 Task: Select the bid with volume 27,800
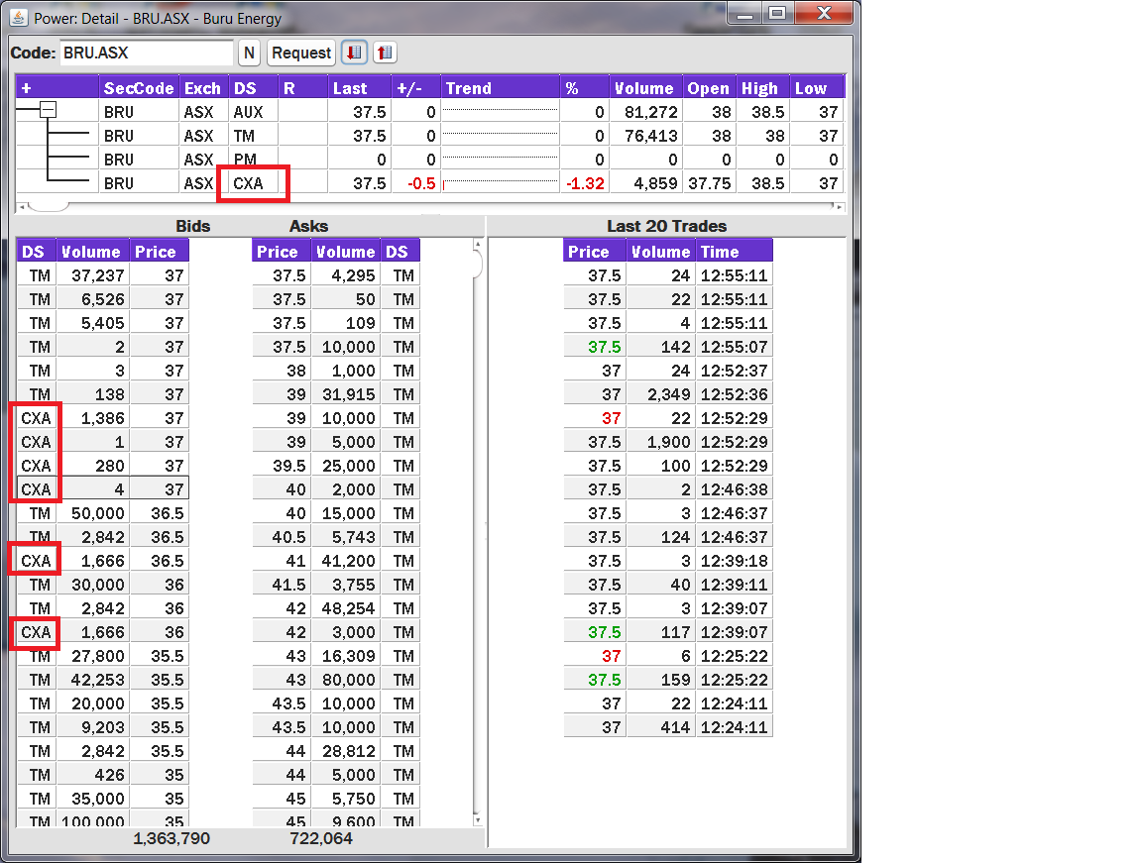[103, 656]
